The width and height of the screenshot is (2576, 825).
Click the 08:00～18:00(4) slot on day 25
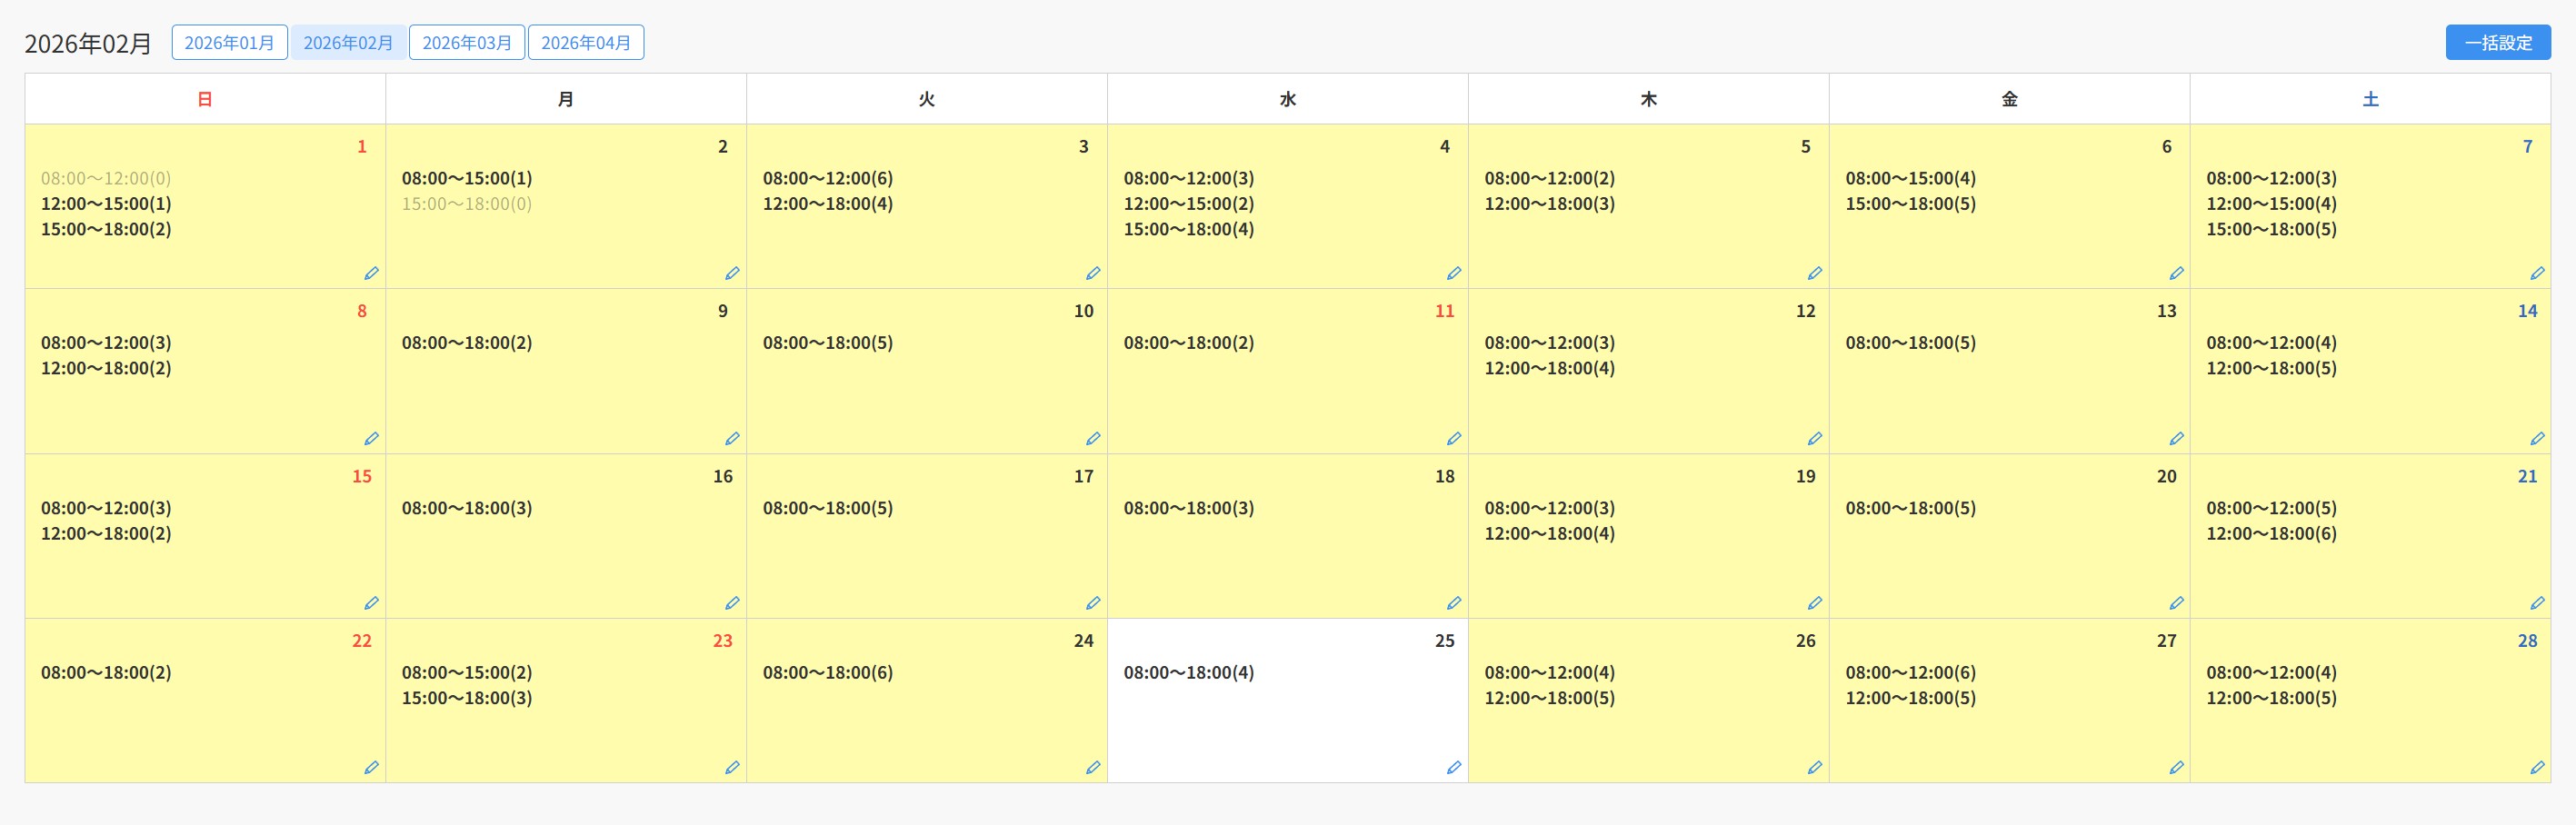(x=1188, y=672)
